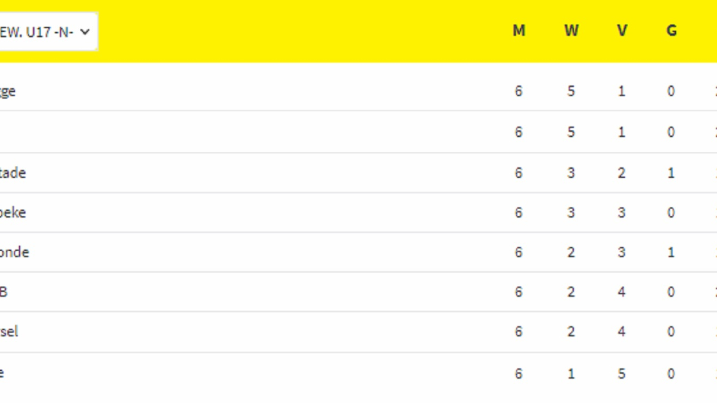Open the team name ending in 'sel'
The width and height of the screenshot is (717, 403).
[x=9, y=332]
